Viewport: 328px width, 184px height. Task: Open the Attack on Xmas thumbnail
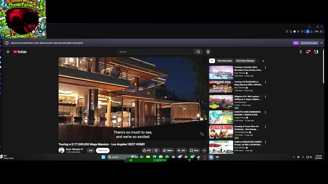(x=221, y=132)
